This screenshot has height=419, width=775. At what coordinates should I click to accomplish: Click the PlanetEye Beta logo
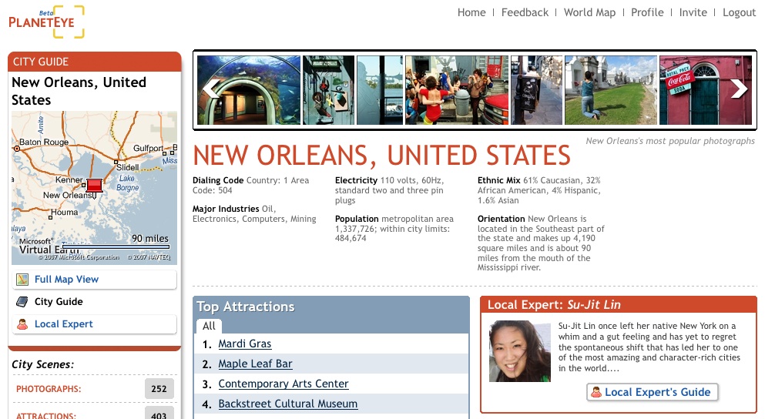47,22
